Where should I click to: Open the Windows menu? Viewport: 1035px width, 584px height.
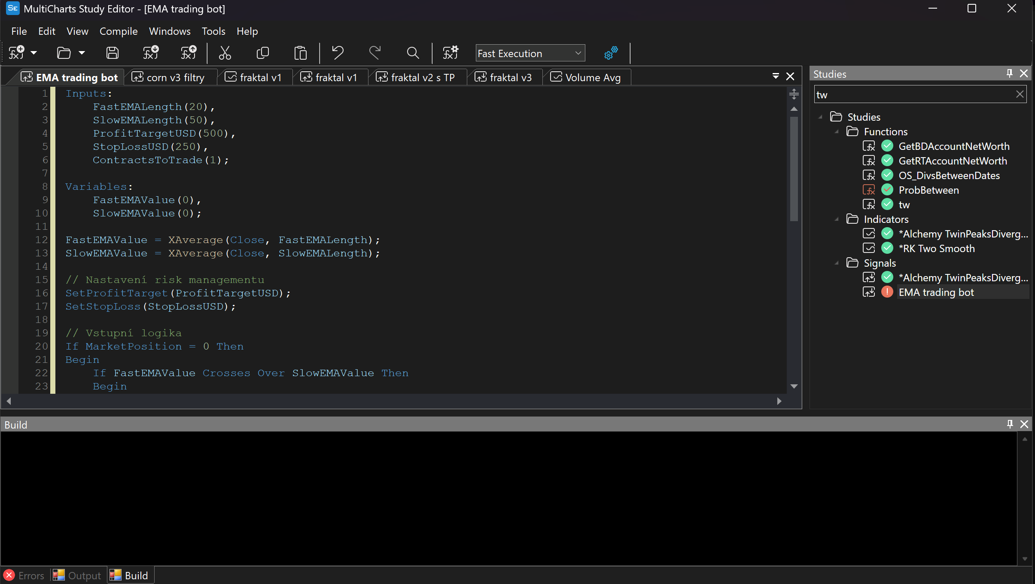(170, 31)
